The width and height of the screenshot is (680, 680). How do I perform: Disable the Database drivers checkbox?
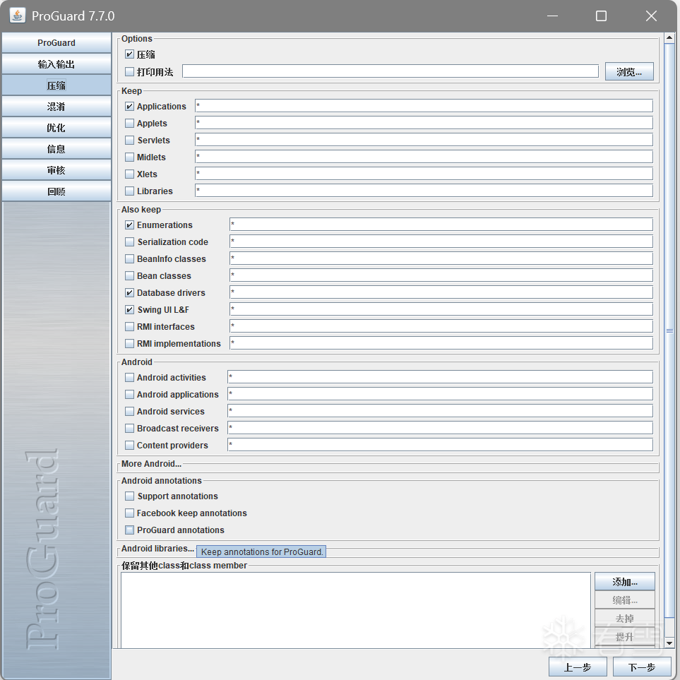click(129, 293)
